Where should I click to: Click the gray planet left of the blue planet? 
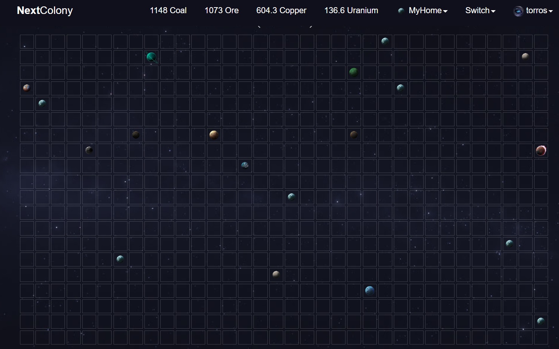(x=276, y=274)
